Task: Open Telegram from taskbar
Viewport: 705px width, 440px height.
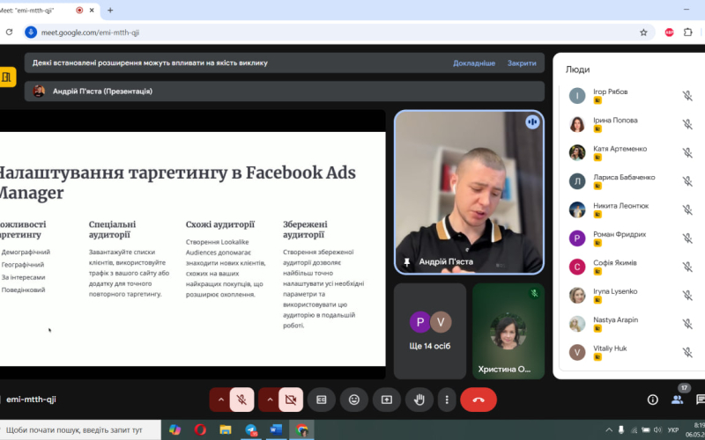Action: [x=251, y=429]
